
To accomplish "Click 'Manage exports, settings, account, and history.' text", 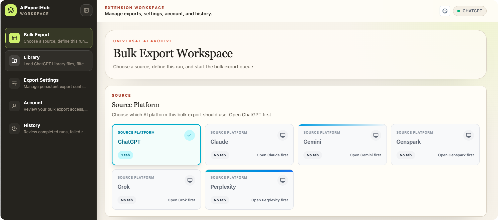I will click(x=159, y=14).
